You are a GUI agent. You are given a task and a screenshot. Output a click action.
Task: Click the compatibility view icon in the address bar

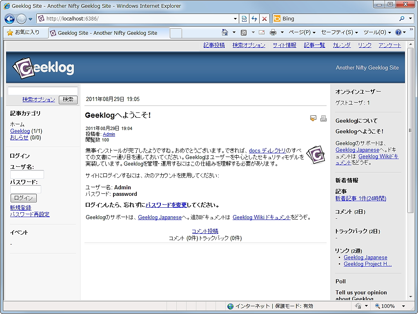tap(244, 18)
